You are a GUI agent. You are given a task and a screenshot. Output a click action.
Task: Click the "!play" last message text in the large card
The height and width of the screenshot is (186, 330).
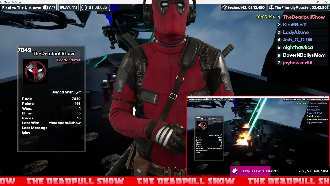pos(26,133)
